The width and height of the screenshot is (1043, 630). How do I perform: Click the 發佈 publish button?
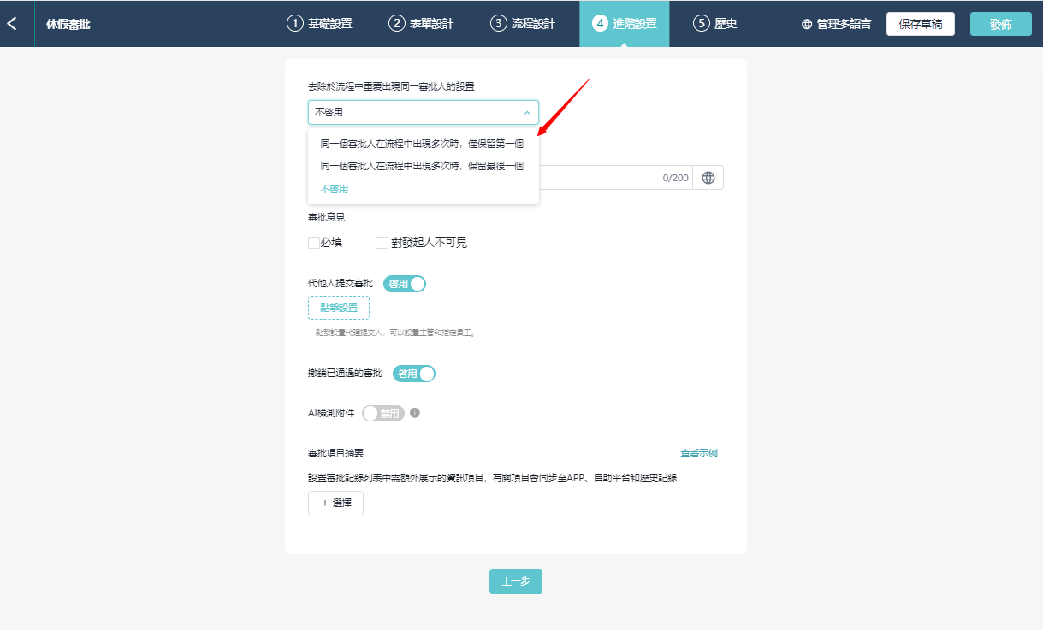click(x=1000, y=24)
